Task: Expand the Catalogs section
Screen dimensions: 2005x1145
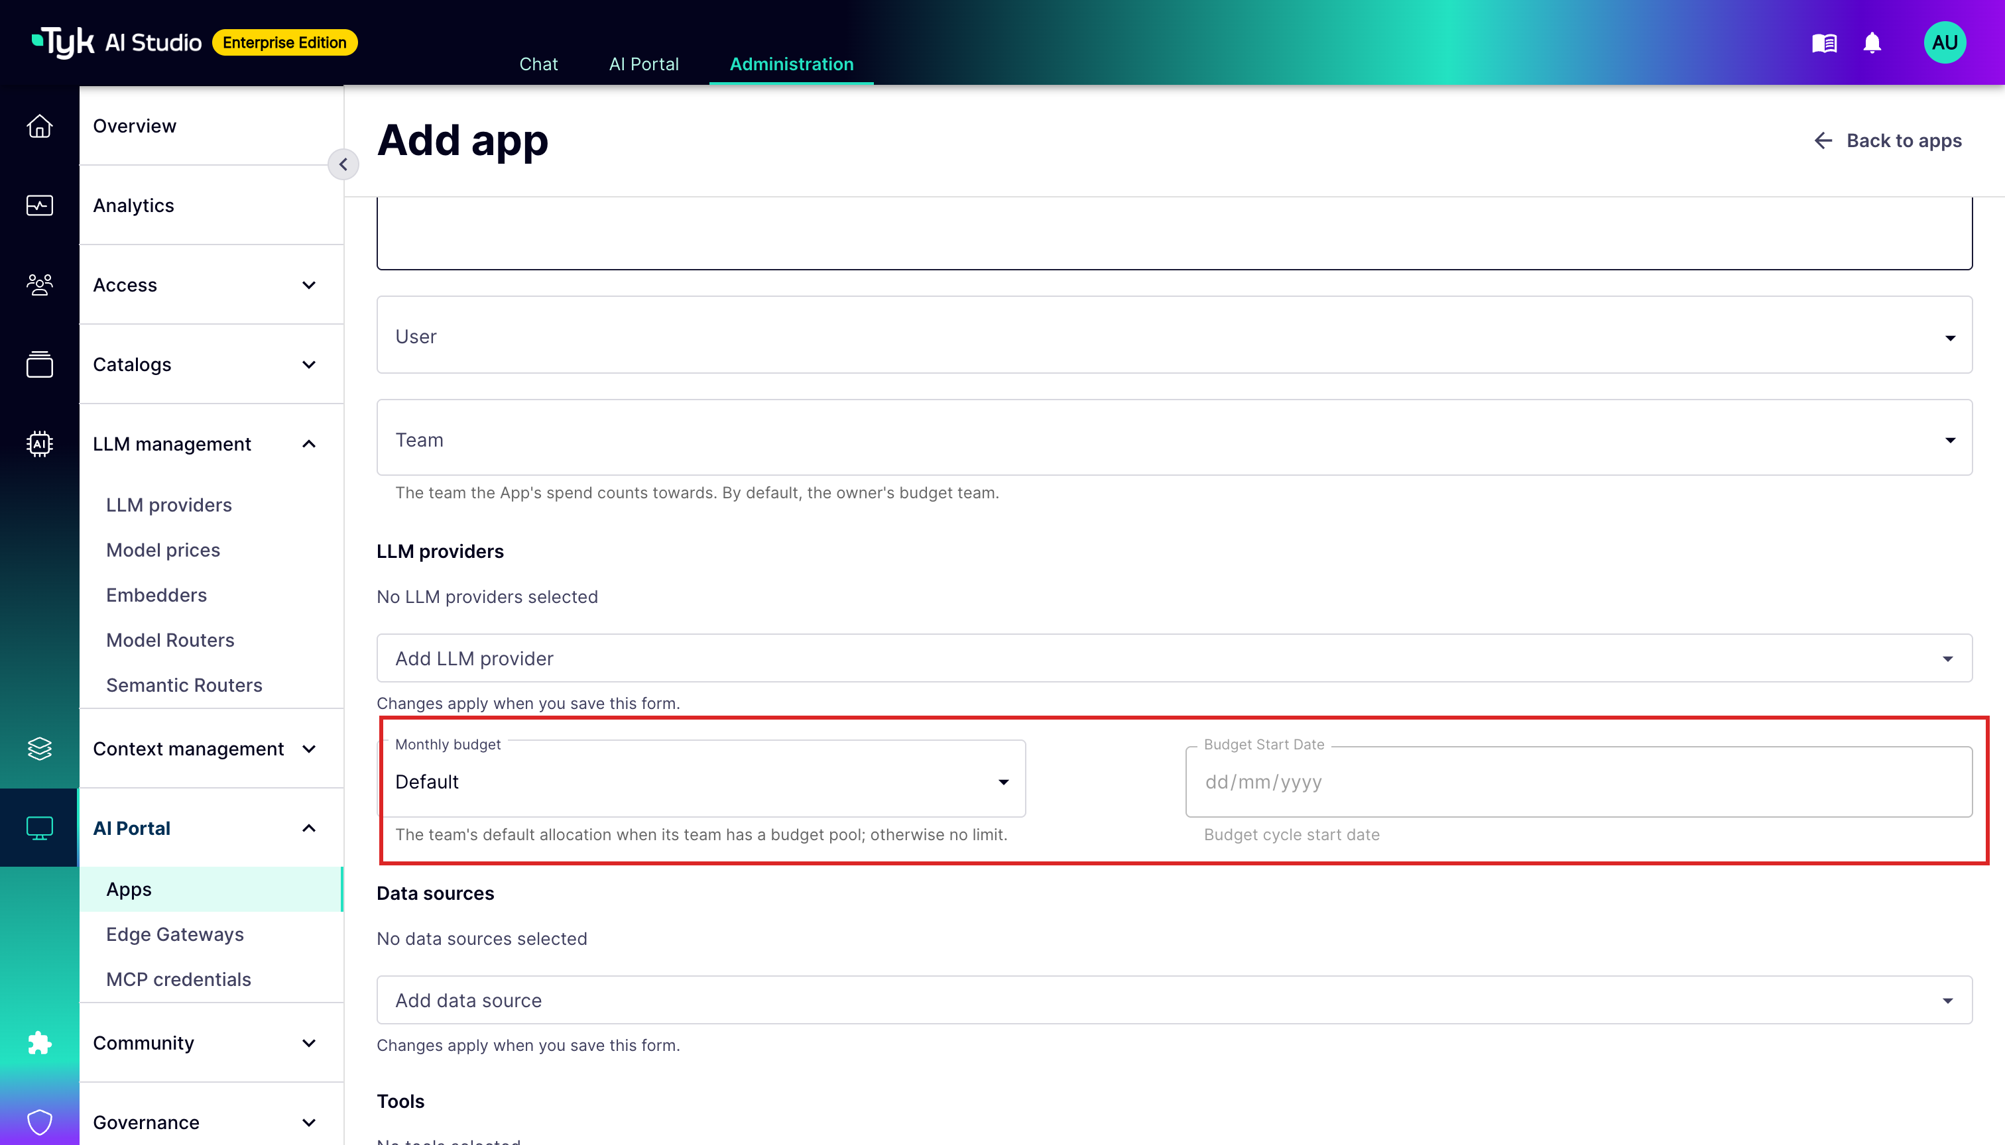Action: pyautogui.click(x=211, y=364)
